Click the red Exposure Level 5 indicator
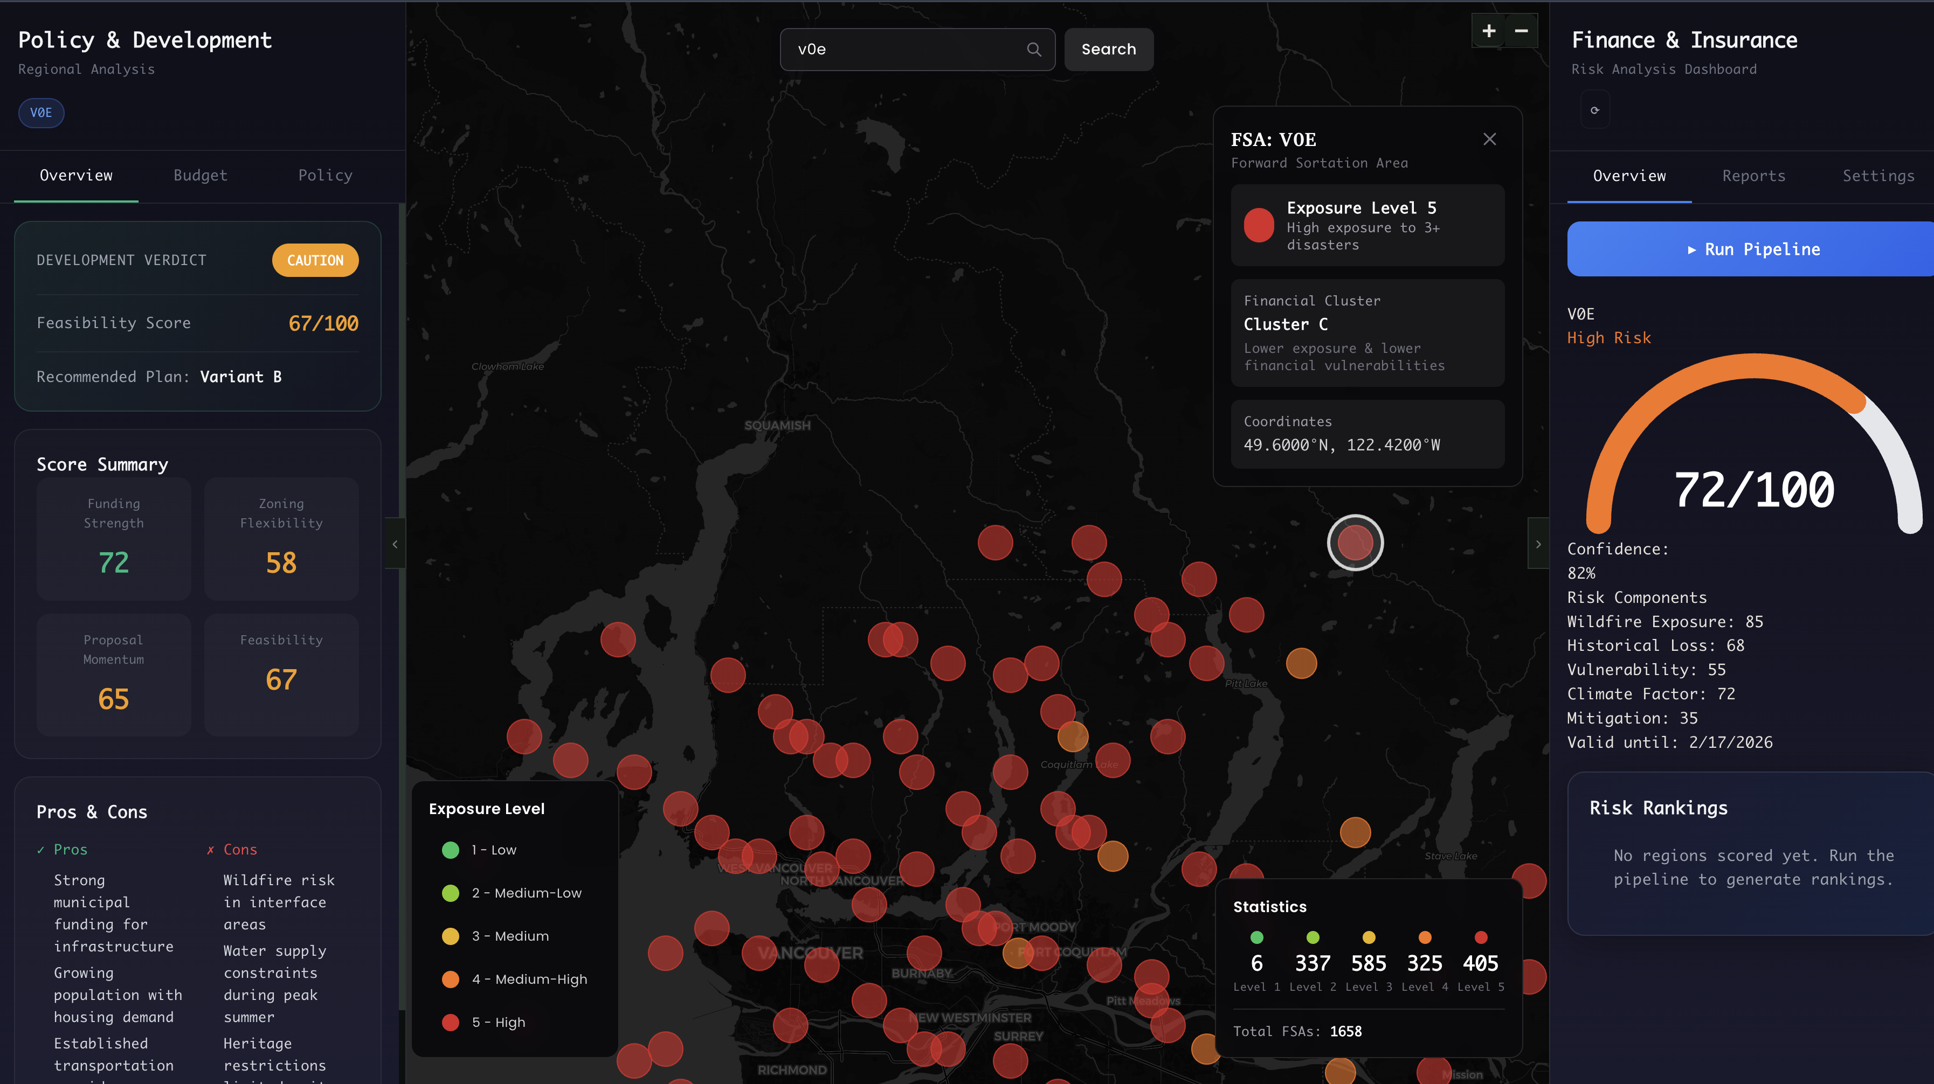Image resolution: width=1934 pixels, height=1084 pixels. (x=1259, y=225)
